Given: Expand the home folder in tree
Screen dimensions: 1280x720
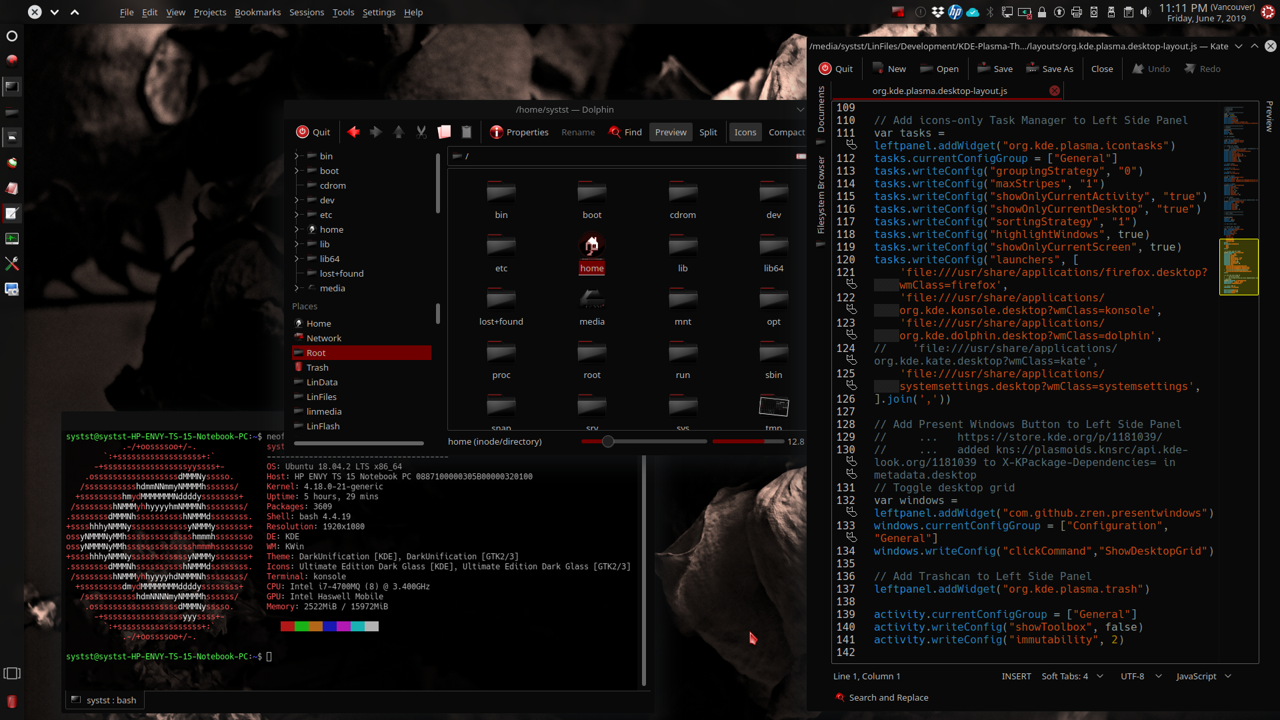Looking at the screenshot, I should tap(297, 229).
